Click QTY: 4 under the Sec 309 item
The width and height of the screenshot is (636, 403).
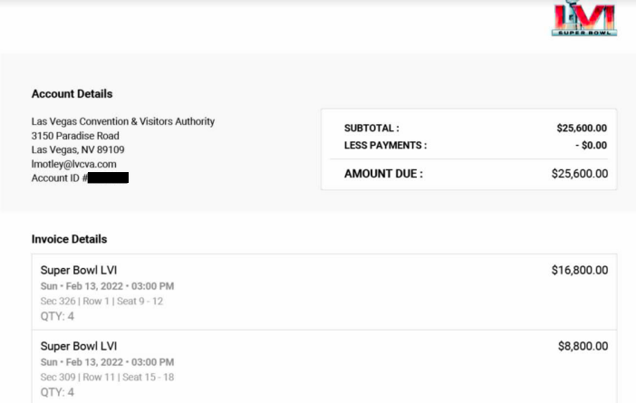tap(58, 392)
